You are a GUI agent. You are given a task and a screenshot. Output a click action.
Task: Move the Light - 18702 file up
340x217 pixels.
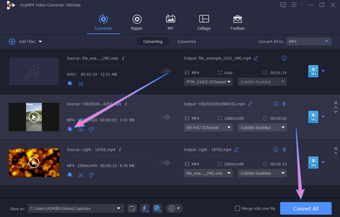click(335, 153)
